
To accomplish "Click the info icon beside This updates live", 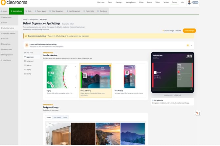I will click(153, 100).
